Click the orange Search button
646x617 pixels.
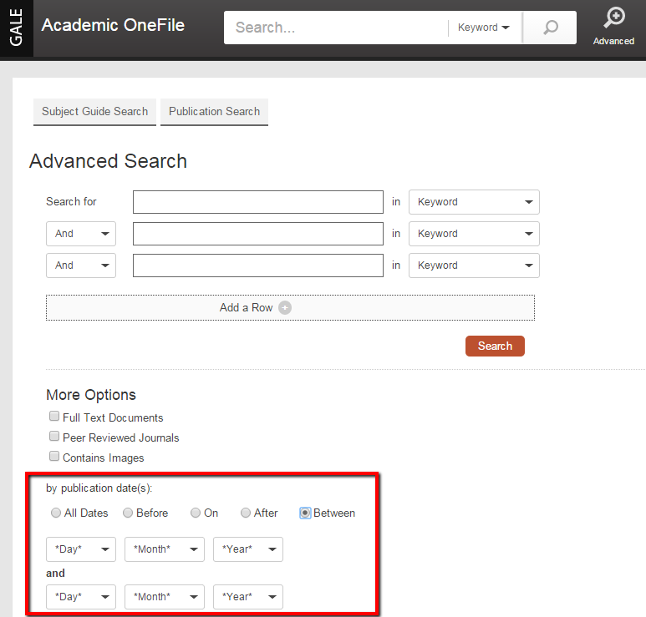pyautogui.click(x=495, y=346)
